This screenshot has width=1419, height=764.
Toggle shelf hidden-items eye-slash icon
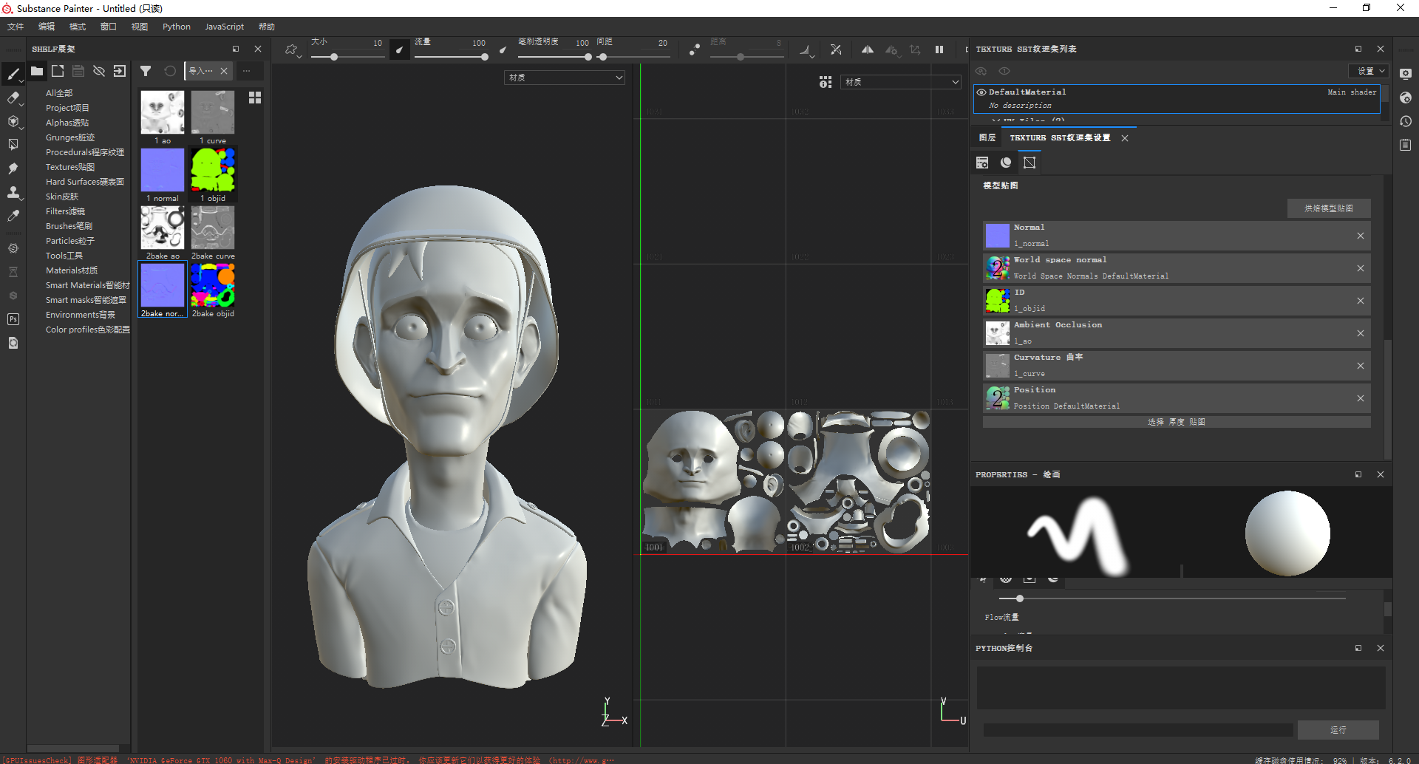[99, 71]
